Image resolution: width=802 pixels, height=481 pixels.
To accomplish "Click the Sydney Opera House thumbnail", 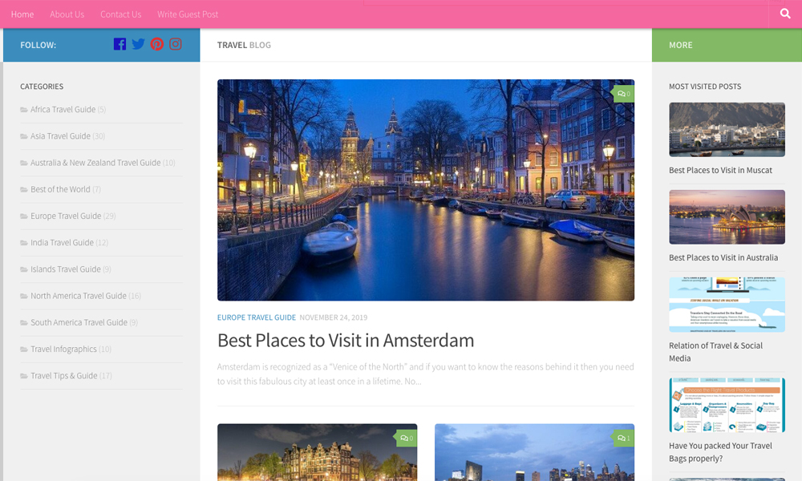I will [x=727, y=217].
